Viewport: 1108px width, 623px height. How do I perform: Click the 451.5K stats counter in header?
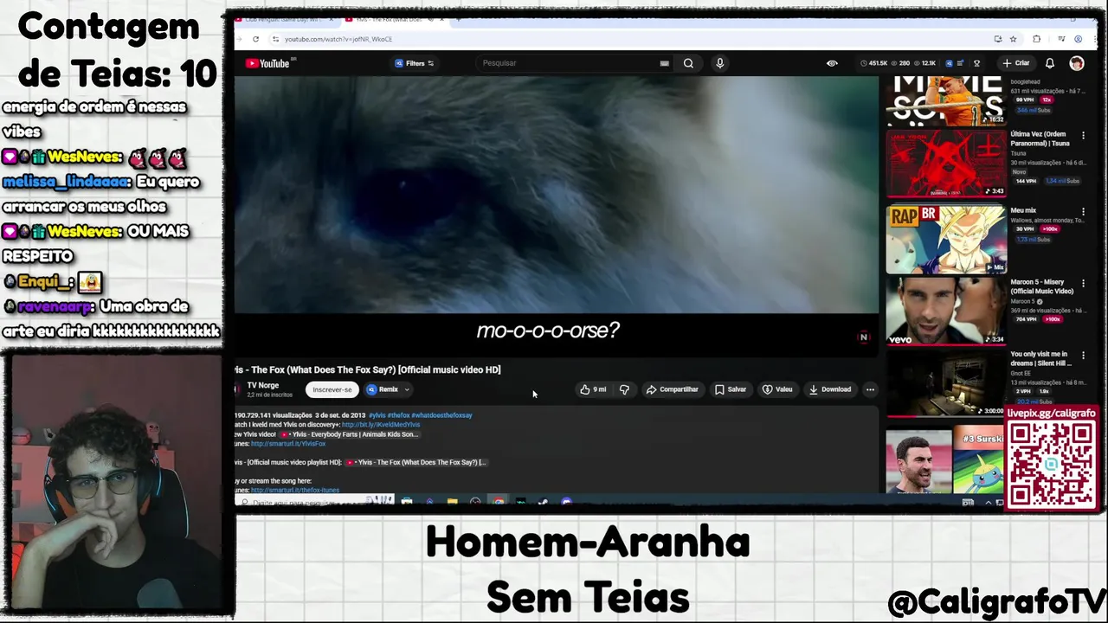(x=874, y=63)
